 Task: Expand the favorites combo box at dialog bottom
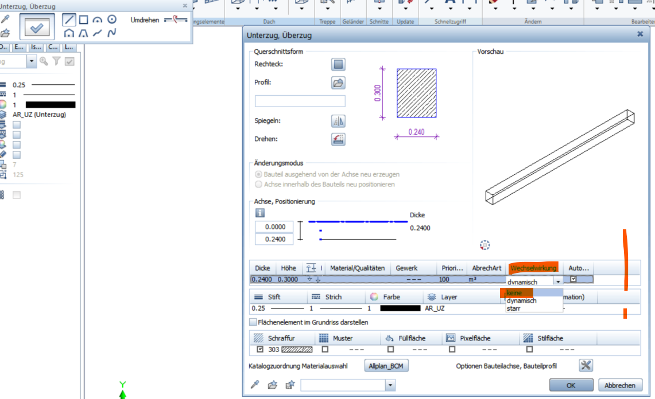tap(390, 385)
